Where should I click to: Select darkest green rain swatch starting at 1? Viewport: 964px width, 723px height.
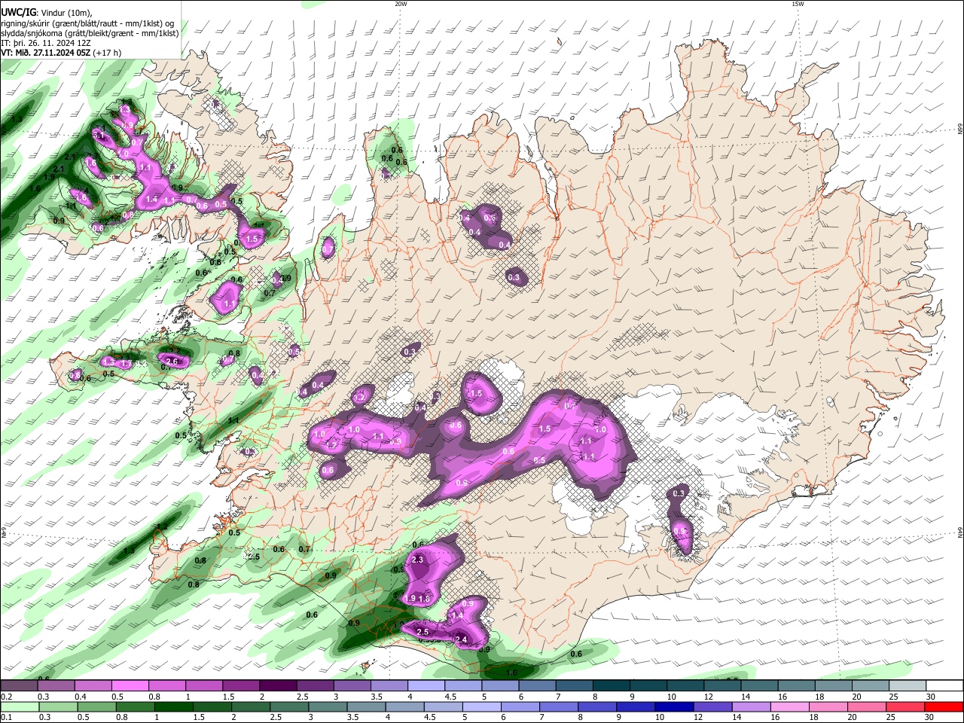[174, 706]
